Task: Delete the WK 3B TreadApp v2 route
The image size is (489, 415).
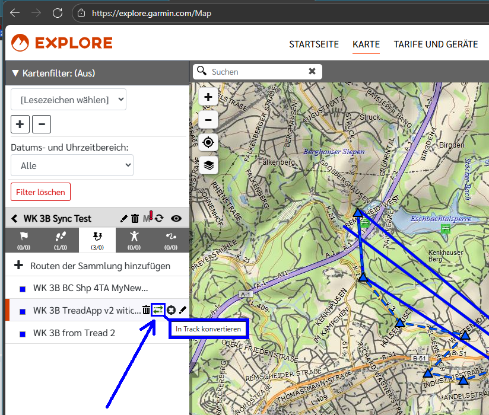Action: (x=146, y=310)
